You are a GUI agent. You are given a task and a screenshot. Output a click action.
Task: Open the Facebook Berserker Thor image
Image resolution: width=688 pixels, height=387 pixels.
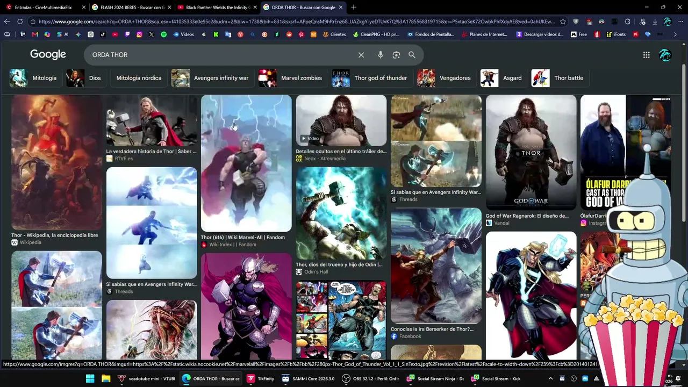[436, 266]
